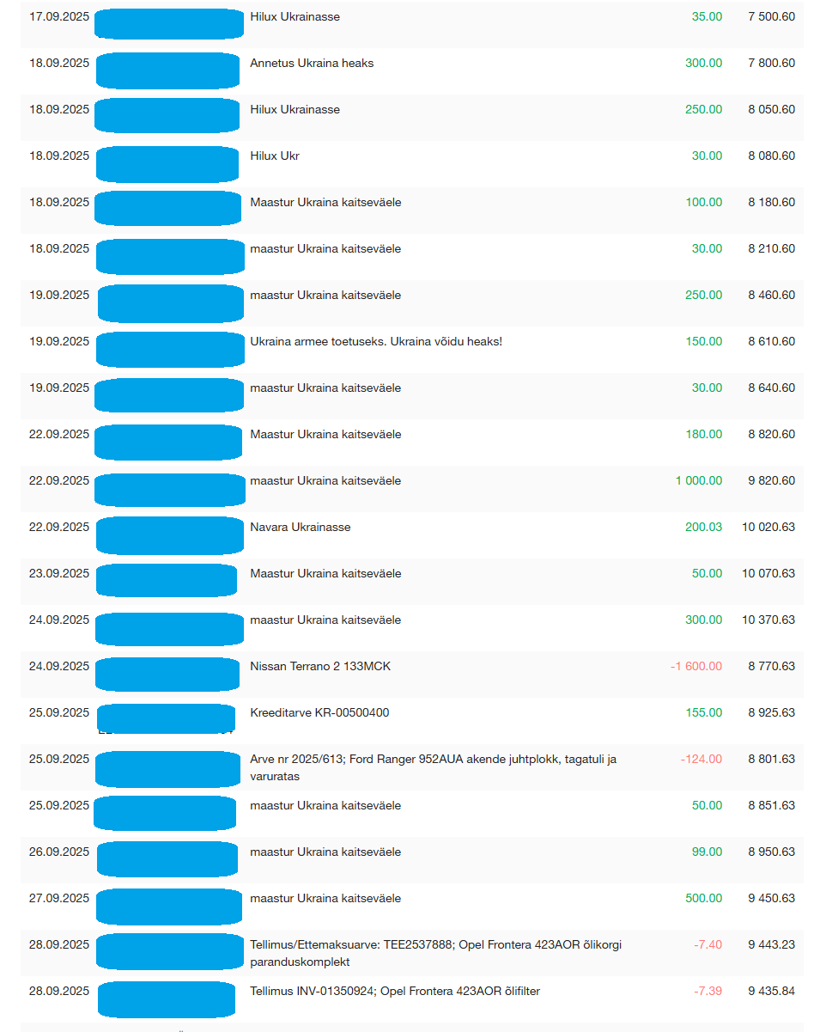The height and width of the screenshot is (1032, 820).
Task: Click the Nissan Terrano 2 133MCK description
Action: click(319, 666)
